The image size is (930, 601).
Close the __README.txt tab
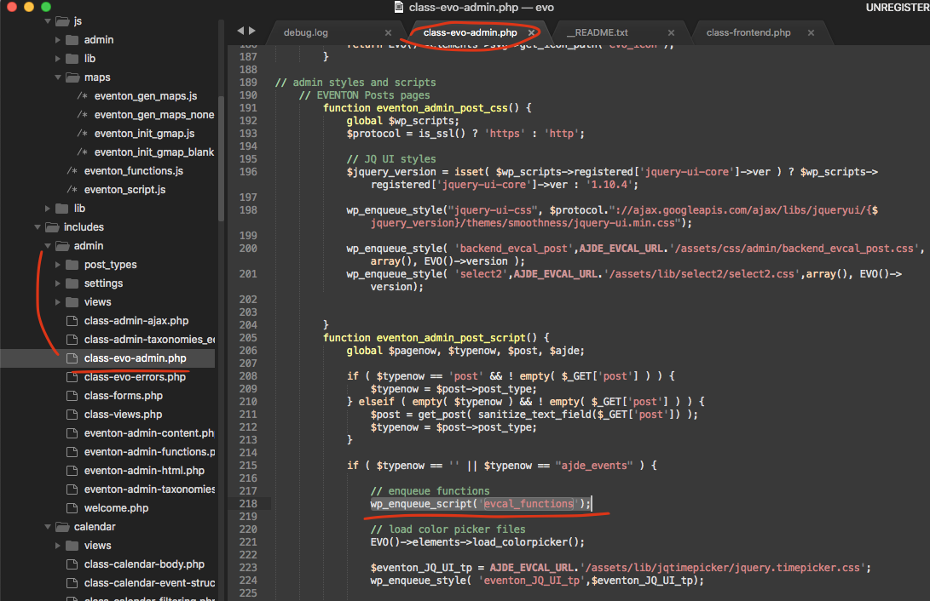coord(671,33)
